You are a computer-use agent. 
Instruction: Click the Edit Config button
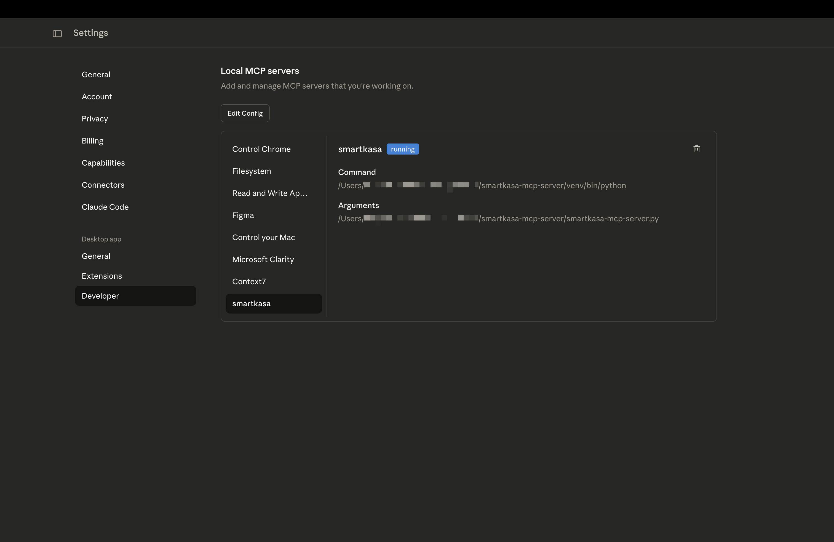coord(245,113)
